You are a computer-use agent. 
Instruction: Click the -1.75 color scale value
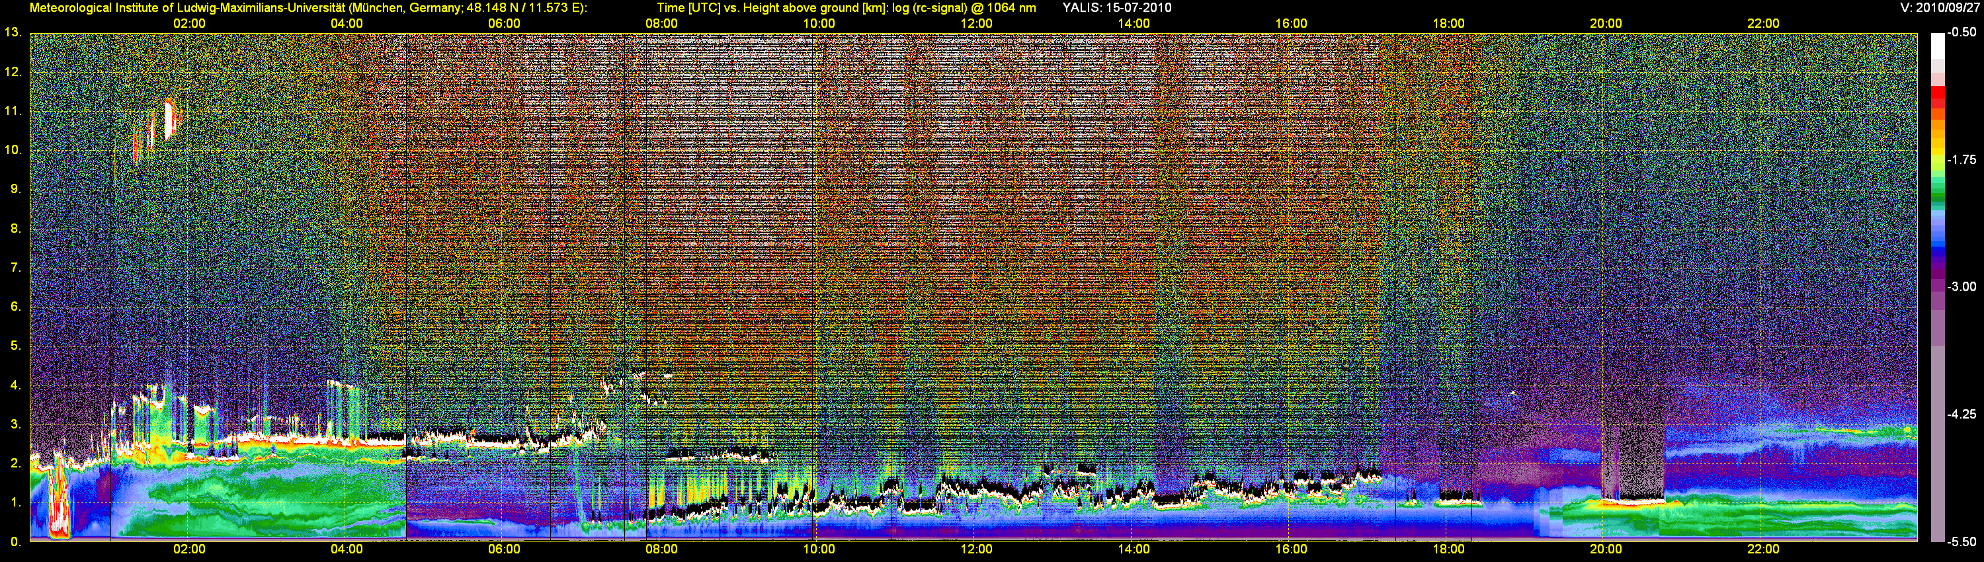click(x=1962, y=159)
